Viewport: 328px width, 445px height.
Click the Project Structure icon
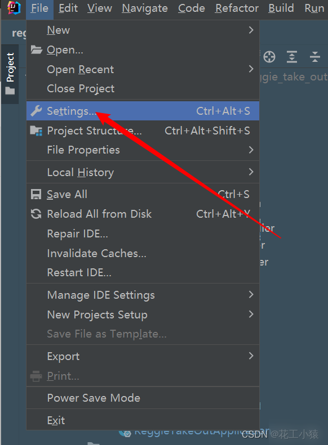[x=36, y=131]
